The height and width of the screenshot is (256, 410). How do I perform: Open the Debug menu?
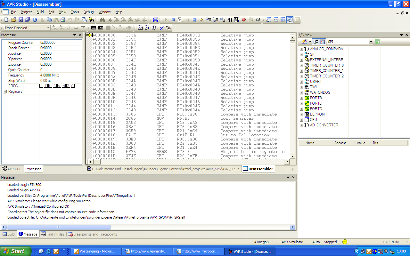[x=89, y=12]
